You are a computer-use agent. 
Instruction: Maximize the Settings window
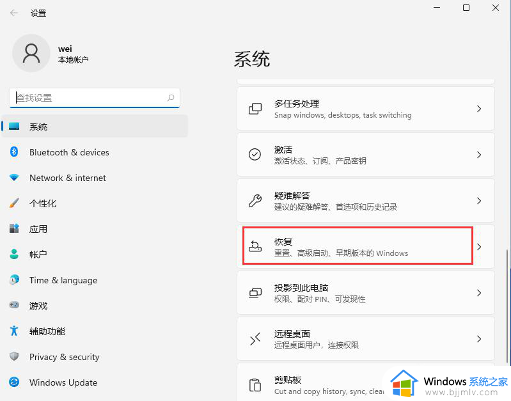[x=466, y=8]
